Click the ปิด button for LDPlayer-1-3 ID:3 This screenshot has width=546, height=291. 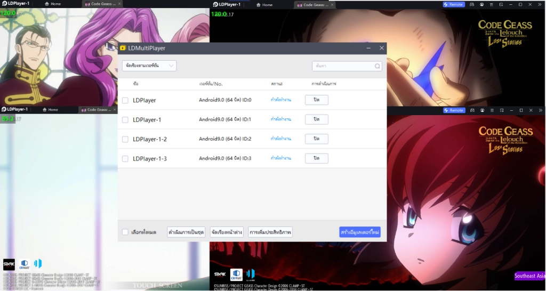317,158
